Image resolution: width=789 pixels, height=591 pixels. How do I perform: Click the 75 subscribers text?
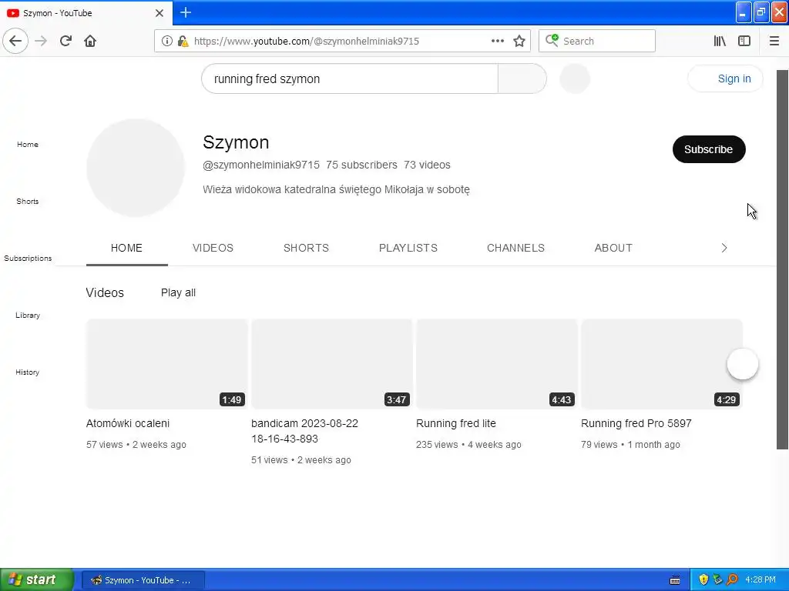361,165
